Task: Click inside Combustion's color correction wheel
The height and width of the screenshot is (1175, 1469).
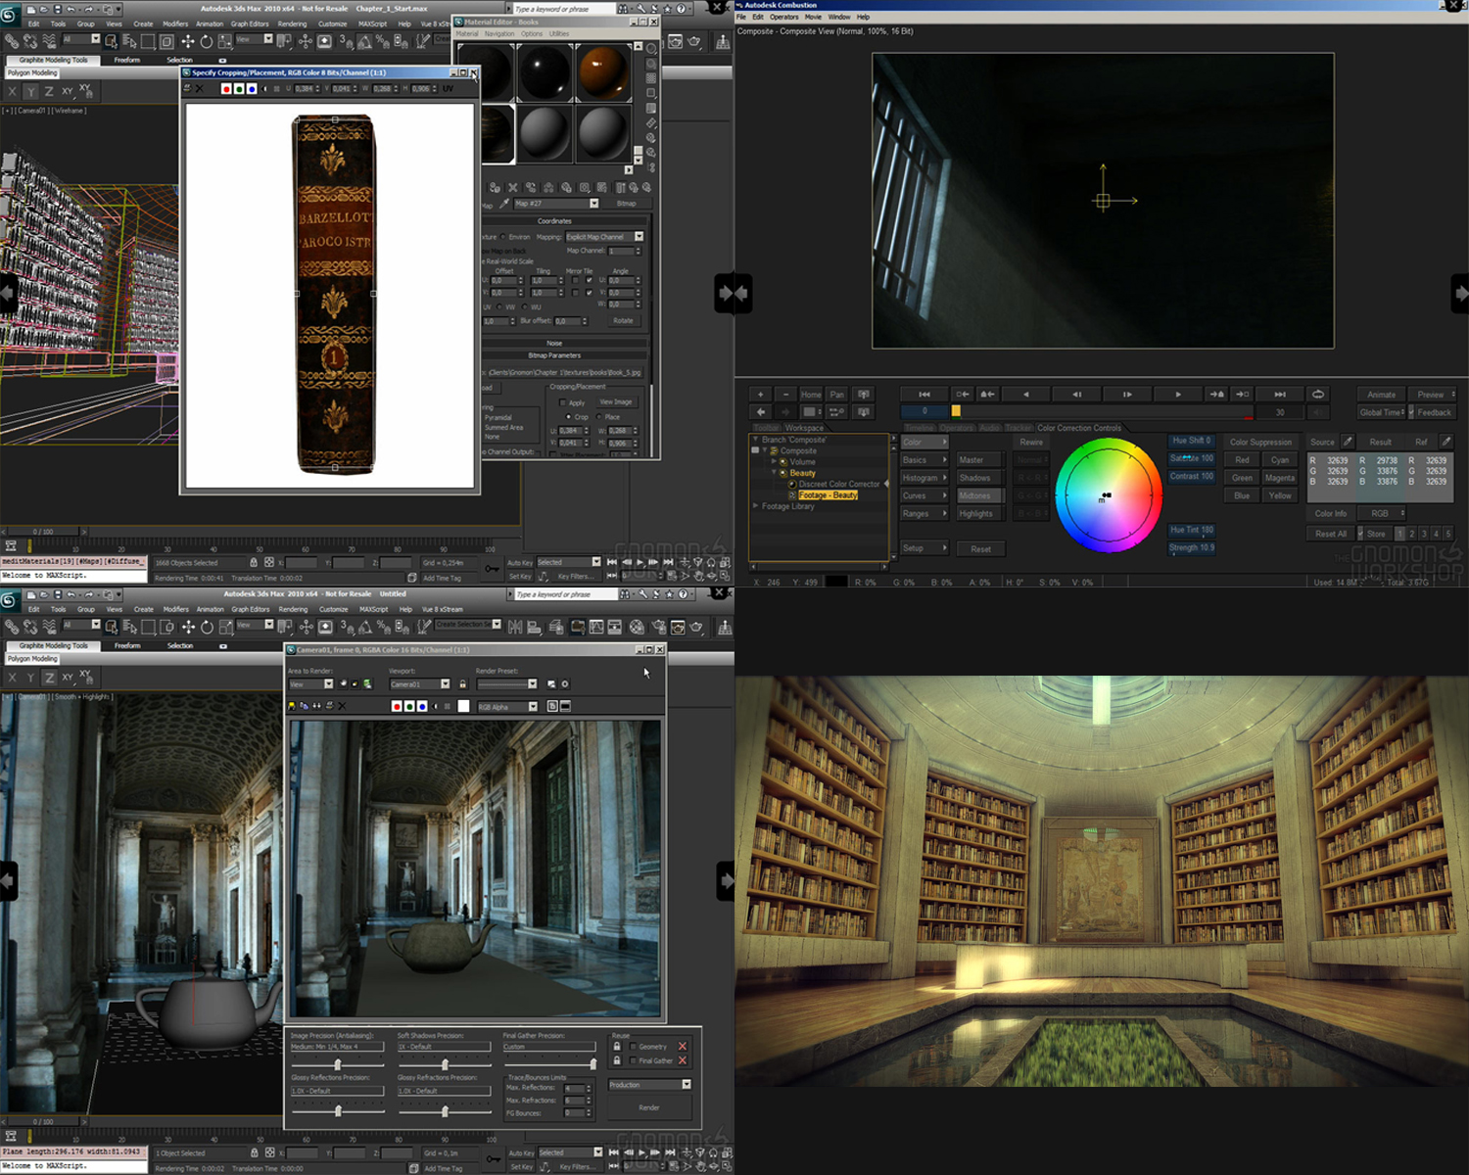Action: point(1108,493)
